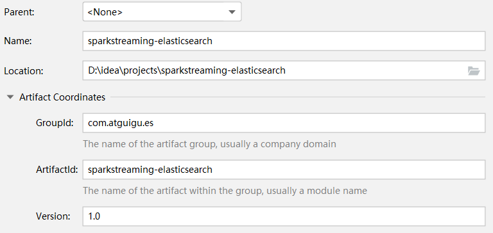Collapse the Artifact Coordinates section triangle
Image resolution: width=493 pixels, height=233 pixels.
[10, 97]
